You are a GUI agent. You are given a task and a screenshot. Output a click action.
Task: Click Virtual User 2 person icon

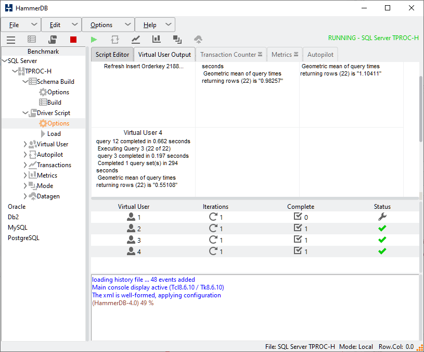pyautogui.click(x=131, y=229)
